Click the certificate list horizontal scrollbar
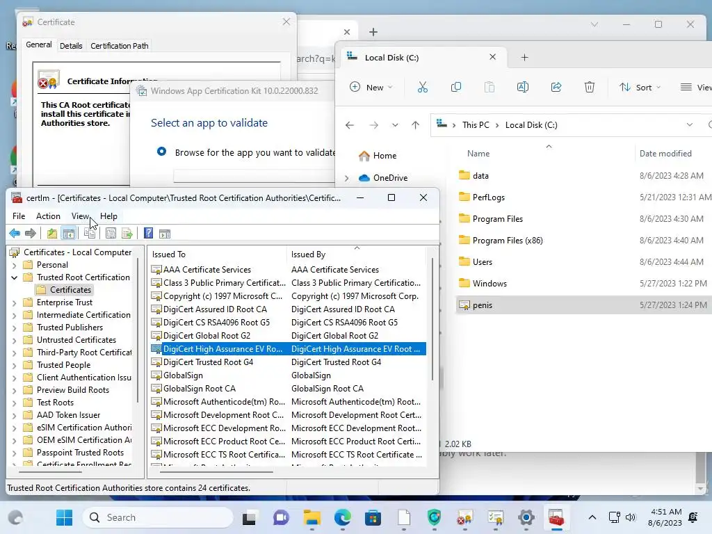The height and width of the screenshot is (534, 712). point(216,472)
